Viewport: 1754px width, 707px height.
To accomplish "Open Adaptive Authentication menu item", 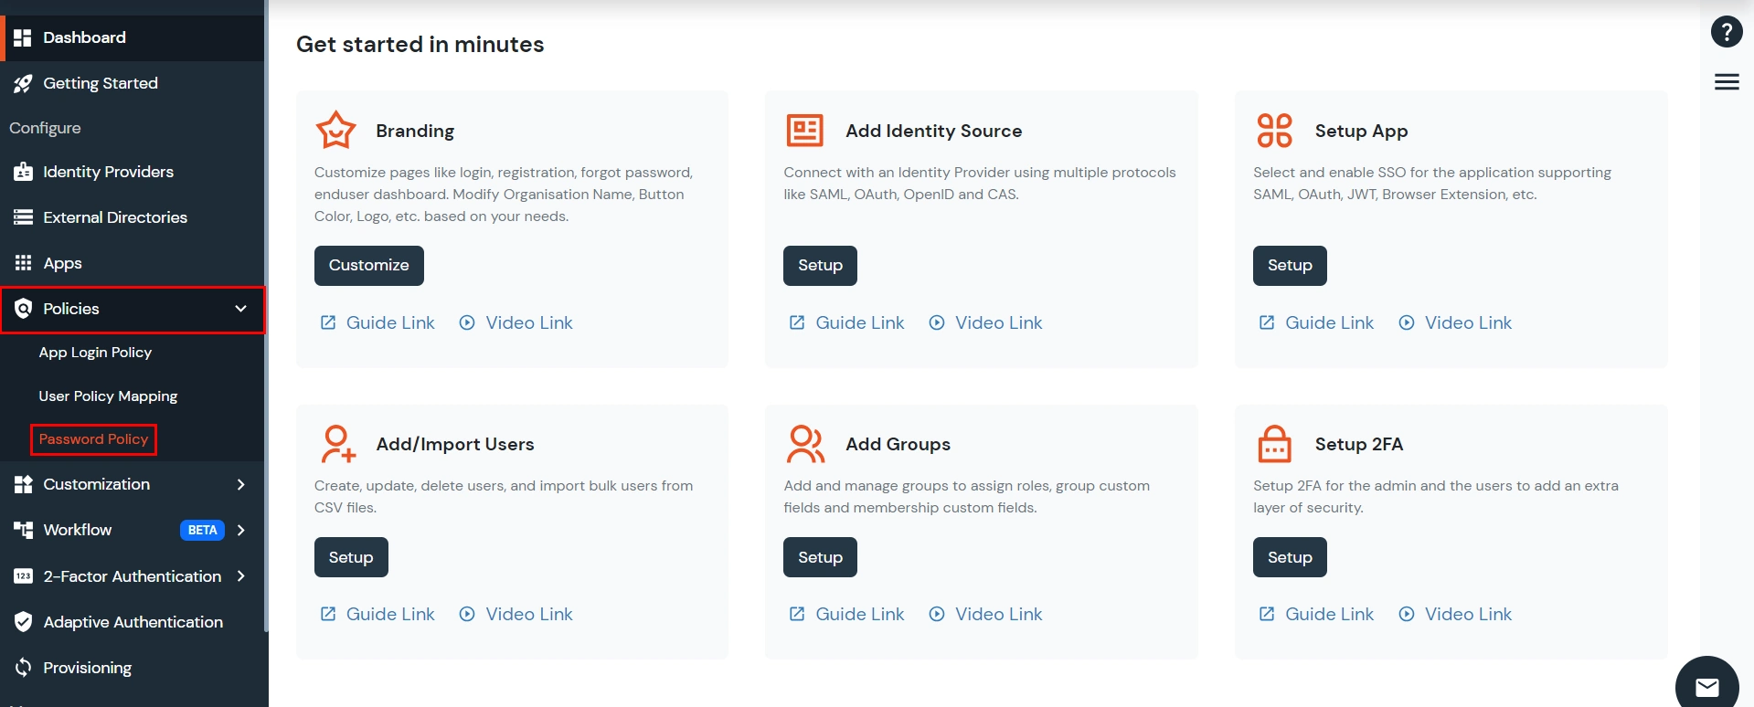I will pos(133,622).
